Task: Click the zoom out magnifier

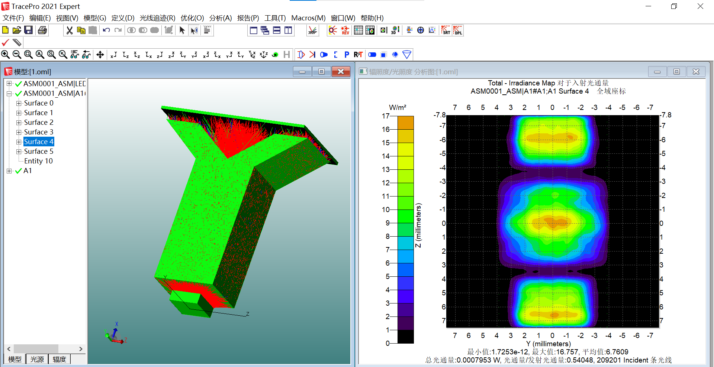Action: pos(17,55)
